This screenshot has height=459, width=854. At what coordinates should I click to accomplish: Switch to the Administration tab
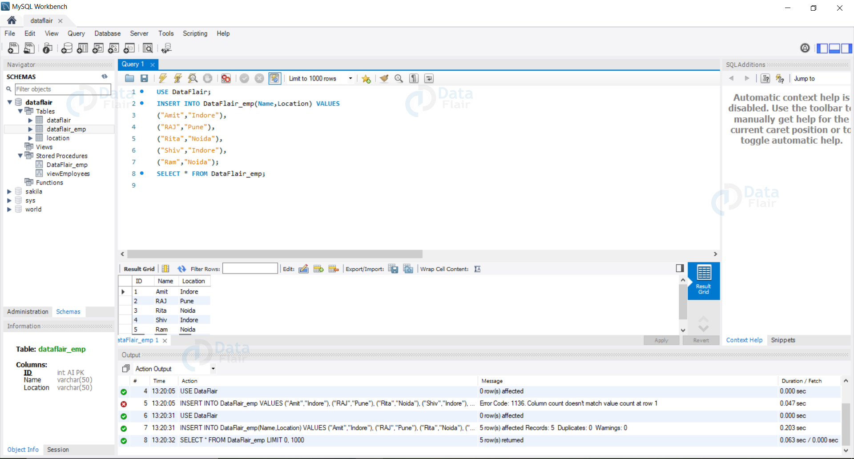pyautogui.click(x=28, y=312)
